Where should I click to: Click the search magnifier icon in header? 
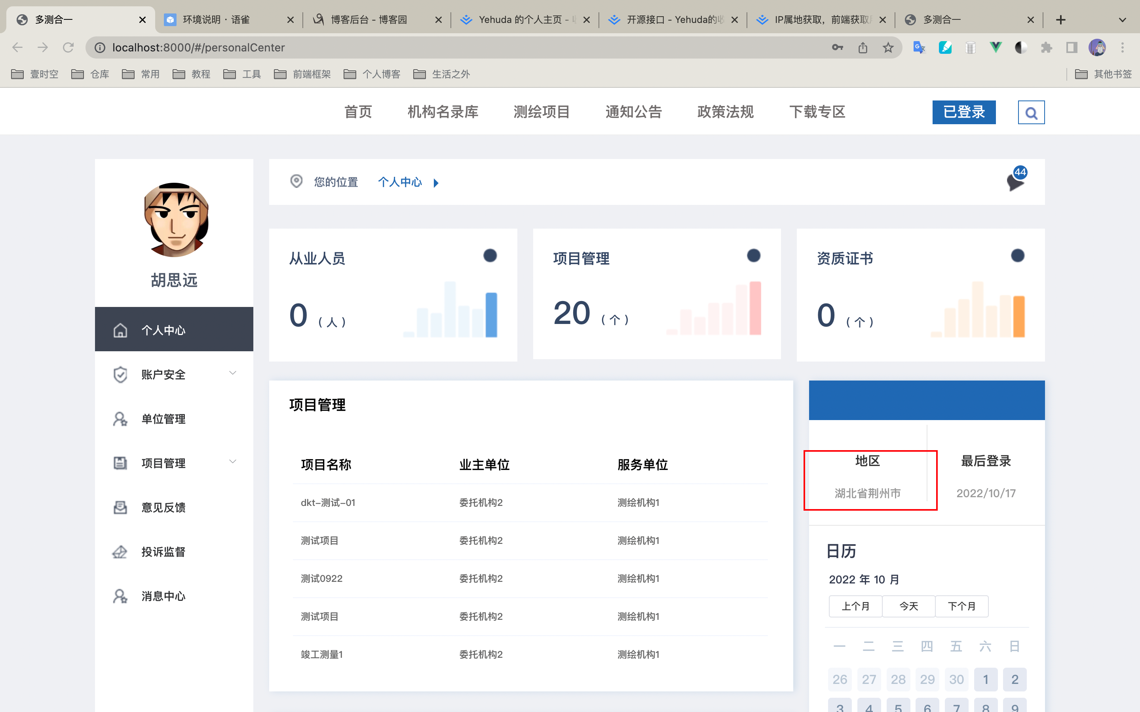(x=1031, y=113)
